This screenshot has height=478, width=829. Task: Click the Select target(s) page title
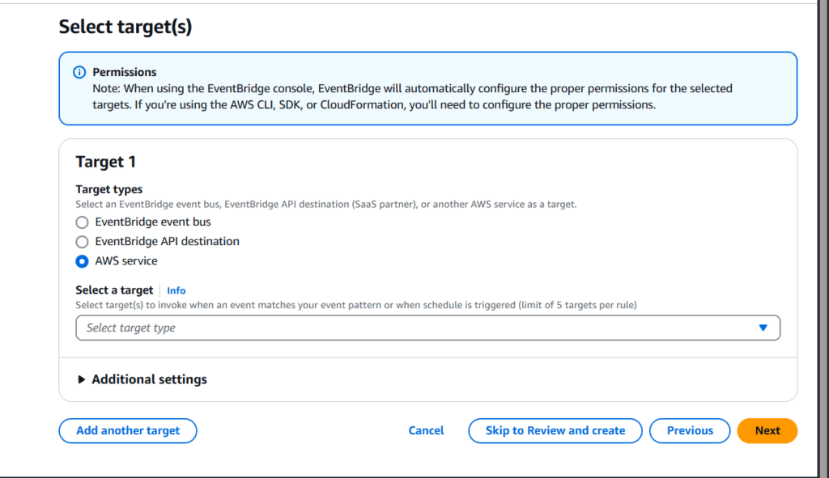point(123,26)
